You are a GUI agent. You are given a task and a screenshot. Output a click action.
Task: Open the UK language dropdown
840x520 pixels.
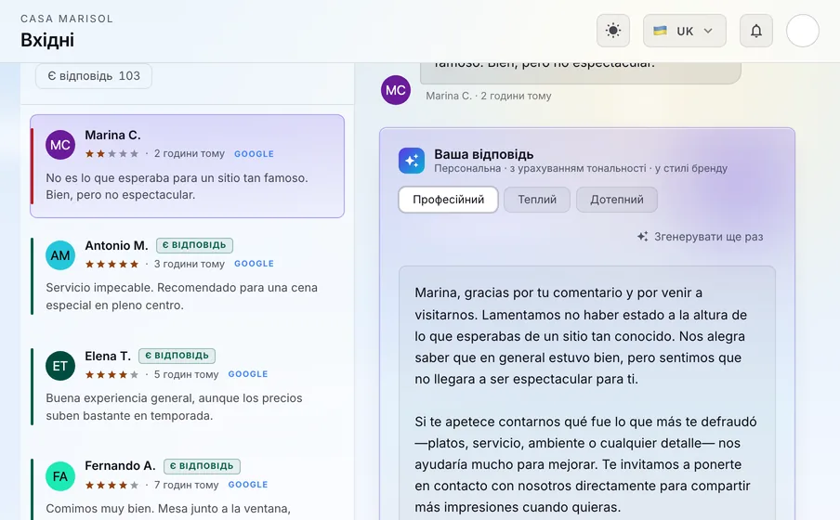(684, 31)
